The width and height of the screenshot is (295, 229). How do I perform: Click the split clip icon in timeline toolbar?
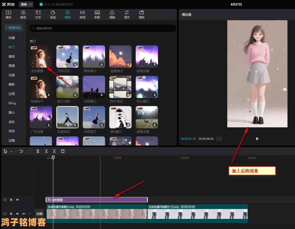pos(38,151)
